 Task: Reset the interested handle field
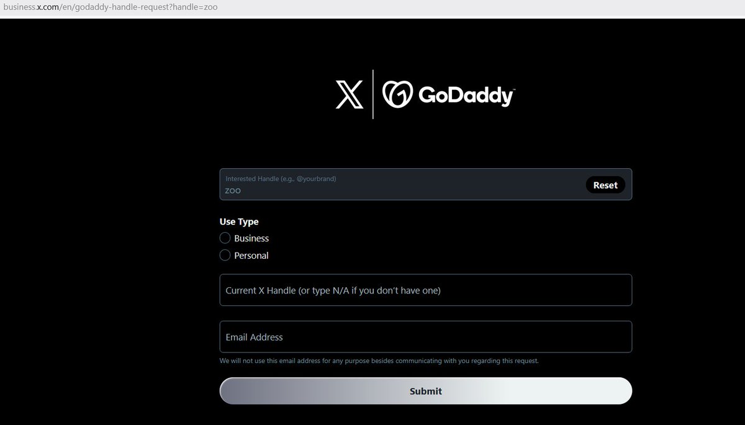pyautogui.click(x=605, y=185)
